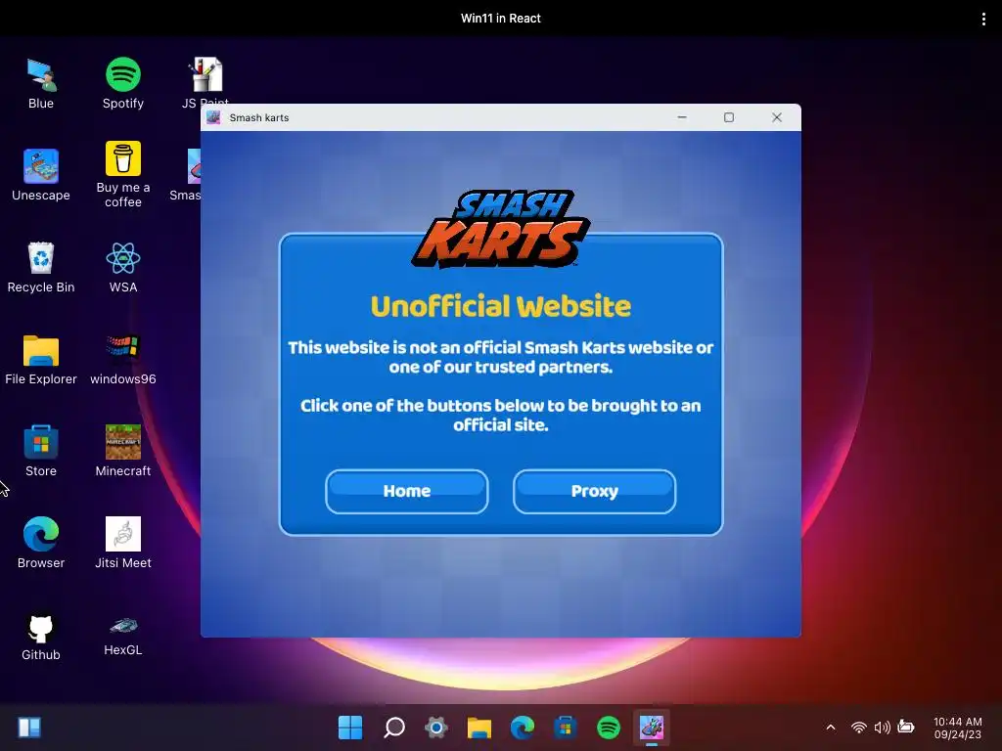Launch Minecraft from the desktop
Viewport: 1002px width, 751px height.
click(x=122, y=451)
